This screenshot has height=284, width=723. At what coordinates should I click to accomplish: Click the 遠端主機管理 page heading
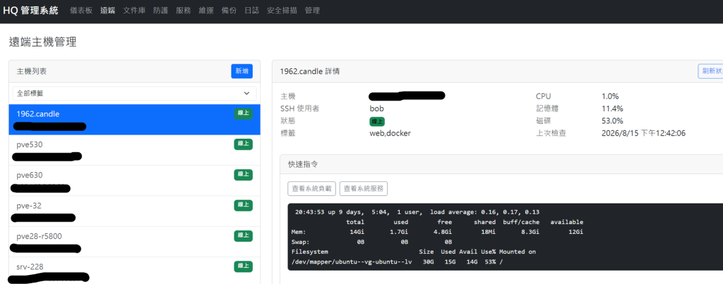pyautogui.click(x=43, y=42)
